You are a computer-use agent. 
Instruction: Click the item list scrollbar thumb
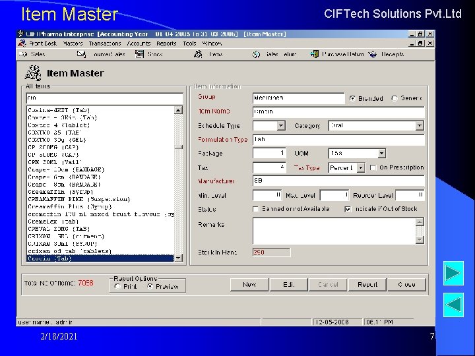178,148
